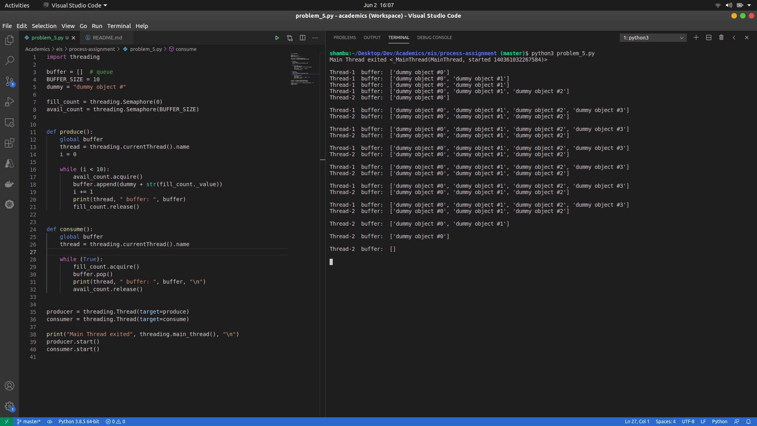Viewport: 757px width, 426px height.
Task: Publish changes with cloud sync icon
Action: [x=50, y=422]
